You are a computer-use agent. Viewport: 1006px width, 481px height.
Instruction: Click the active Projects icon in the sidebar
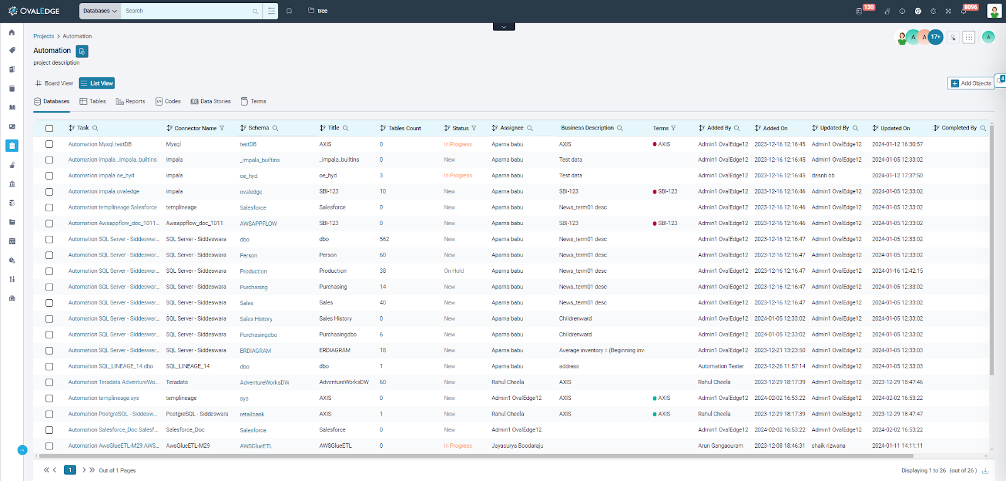(x=11, y=146)
